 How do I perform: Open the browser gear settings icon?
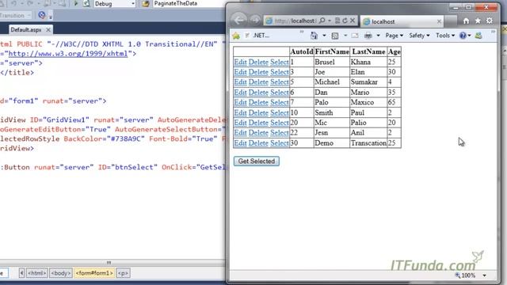(x=490, y=21)
